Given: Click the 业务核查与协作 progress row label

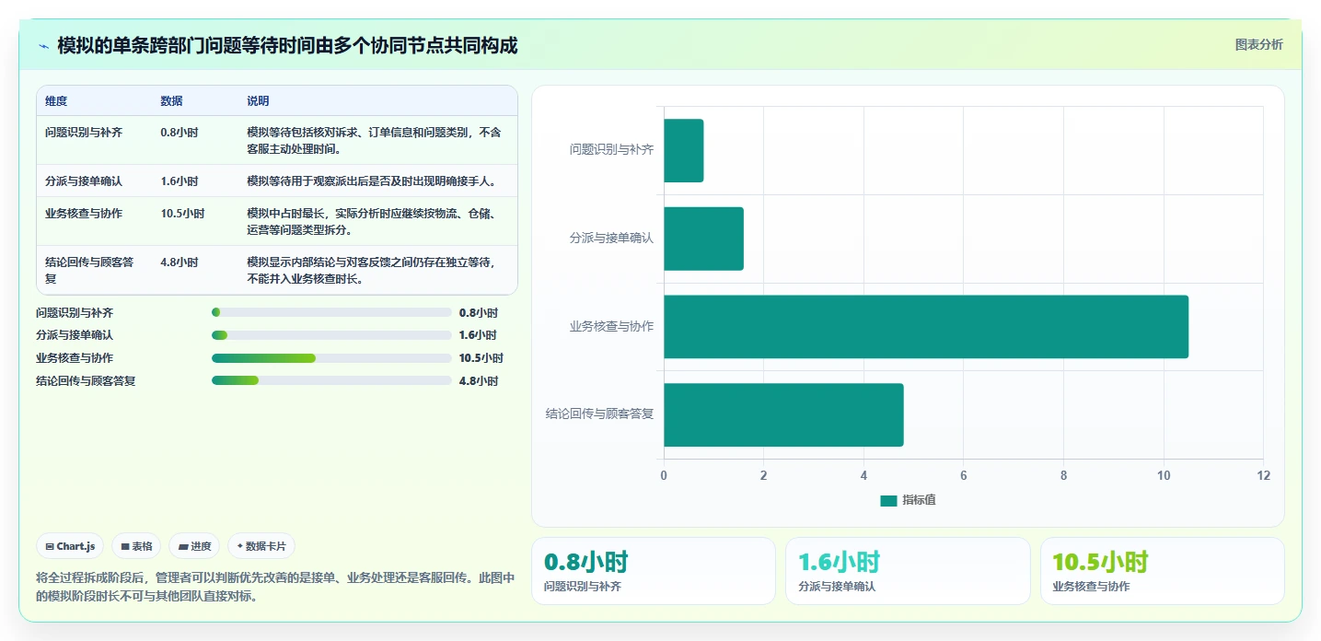Looking at the screenshot, I should (75, 358).
